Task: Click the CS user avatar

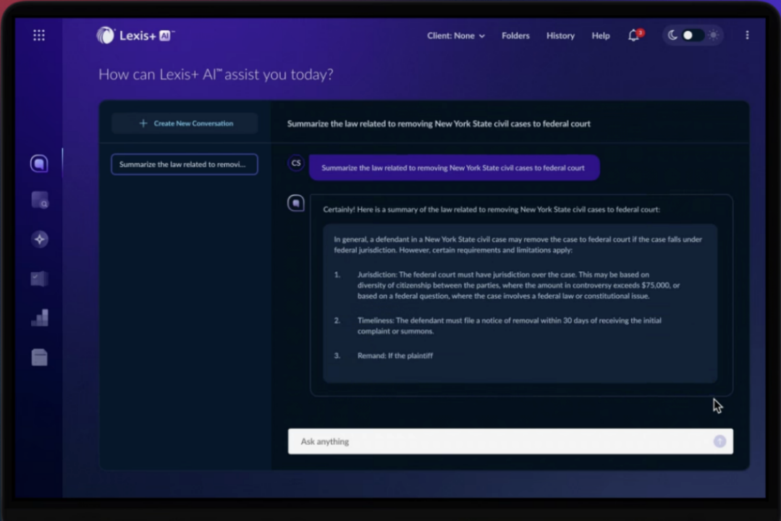Action: 296,163
